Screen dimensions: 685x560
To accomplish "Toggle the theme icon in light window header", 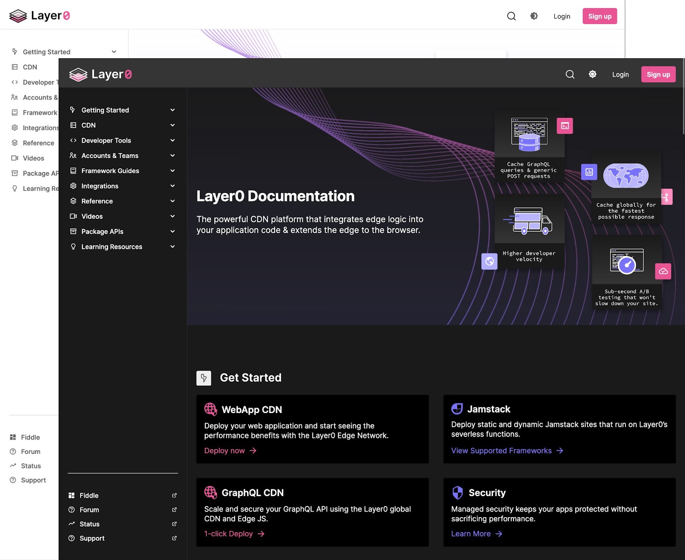I will click(x=534, y=16).
